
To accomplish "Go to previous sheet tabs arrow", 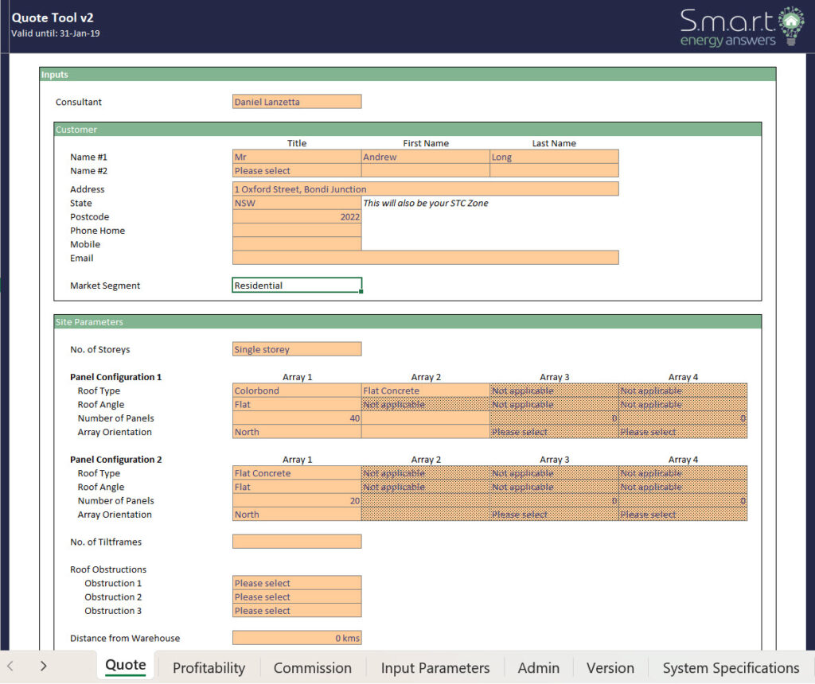I will 10,666.
